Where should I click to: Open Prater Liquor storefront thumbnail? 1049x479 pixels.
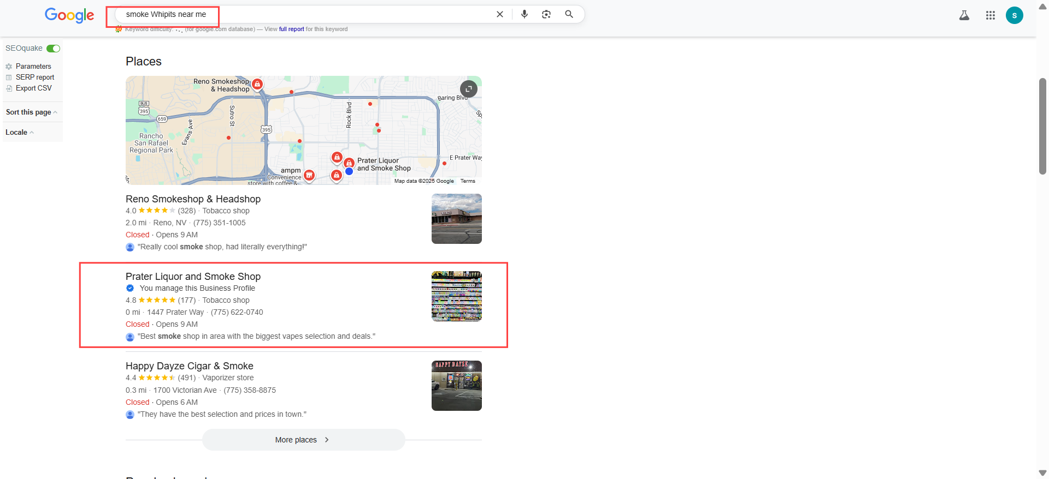456,296
